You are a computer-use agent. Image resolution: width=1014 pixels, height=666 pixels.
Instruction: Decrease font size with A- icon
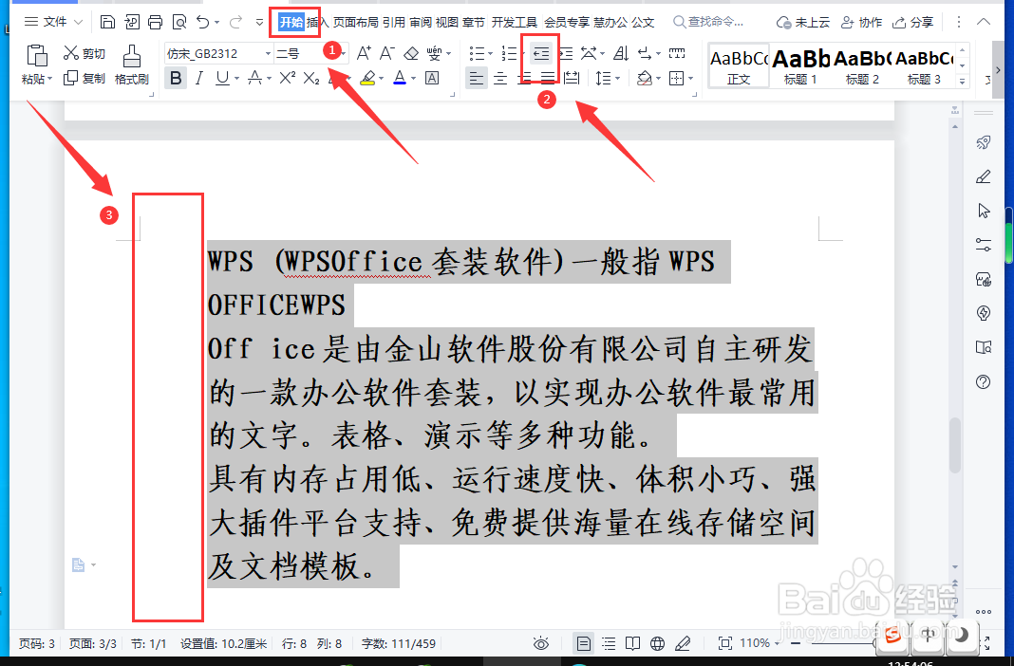point(387,53)
